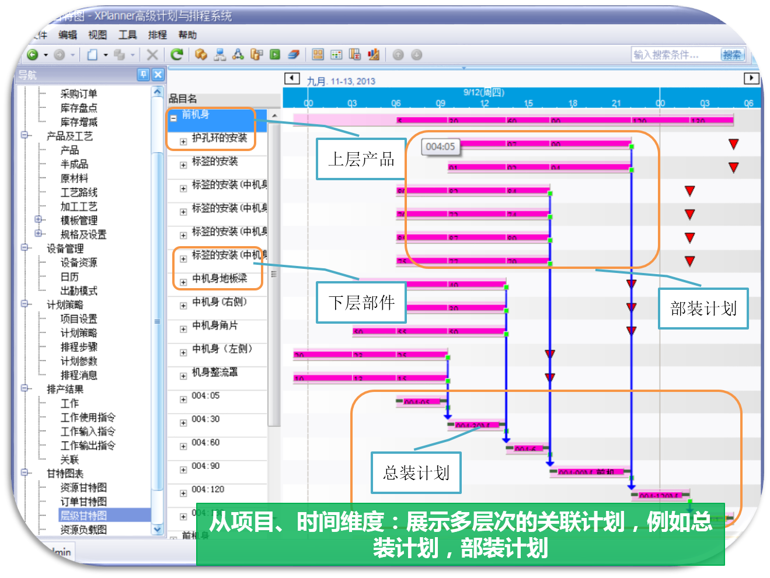Select the 中机身地板梁 row label

click(220, 278)
